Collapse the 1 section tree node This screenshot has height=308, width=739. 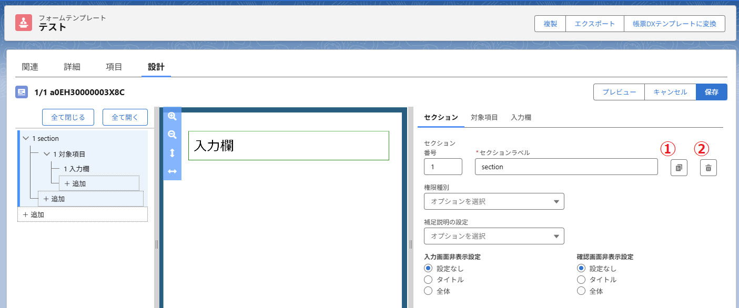pos(26,138)
